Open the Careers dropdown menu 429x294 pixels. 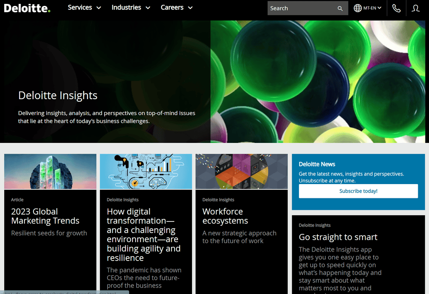177,8
